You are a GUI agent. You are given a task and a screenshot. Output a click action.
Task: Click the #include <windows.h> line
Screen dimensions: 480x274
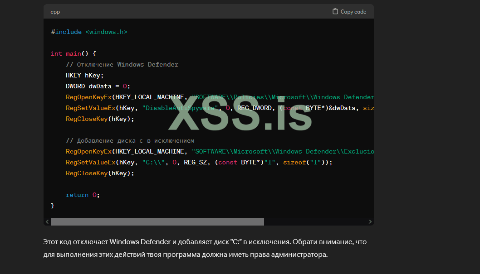89,32
